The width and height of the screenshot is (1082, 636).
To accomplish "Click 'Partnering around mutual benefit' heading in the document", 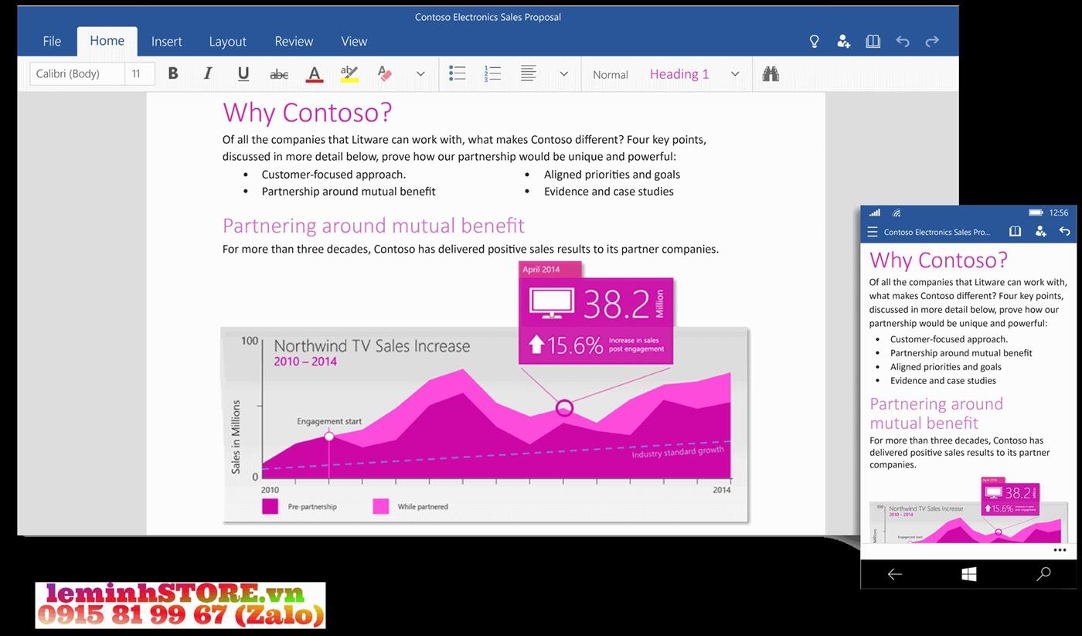I will coord(373,226).
